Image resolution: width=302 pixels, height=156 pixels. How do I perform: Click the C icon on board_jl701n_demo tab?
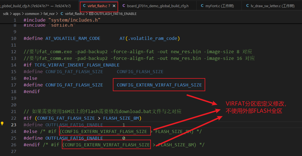click(123, 6)
